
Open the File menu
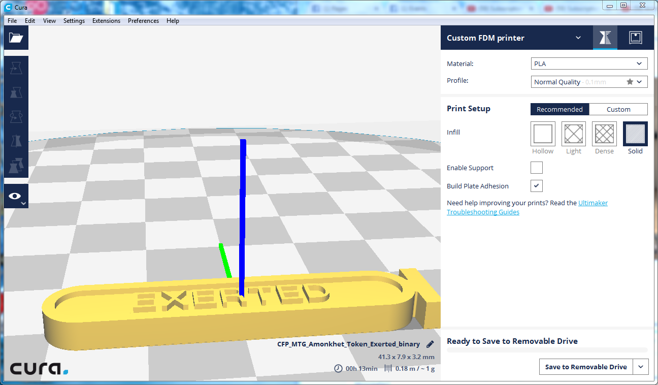(x=12, y=21)
